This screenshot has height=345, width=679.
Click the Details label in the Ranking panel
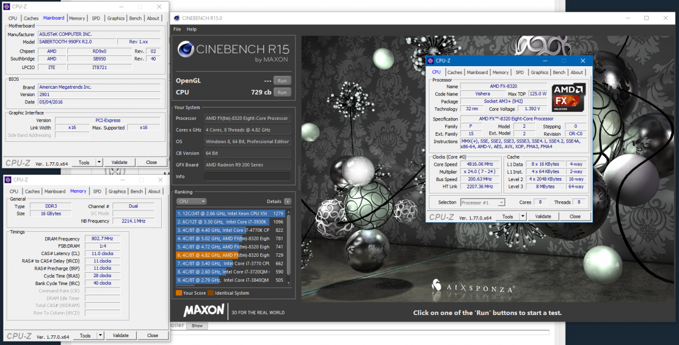click(274, 201)
